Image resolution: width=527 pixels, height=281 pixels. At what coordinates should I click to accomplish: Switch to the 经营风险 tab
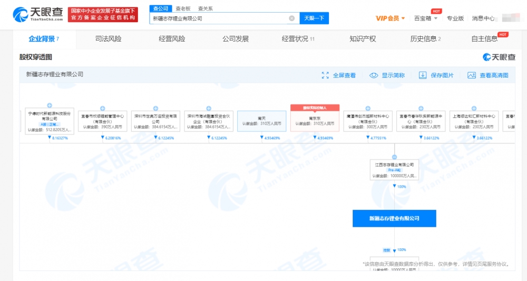172,39
